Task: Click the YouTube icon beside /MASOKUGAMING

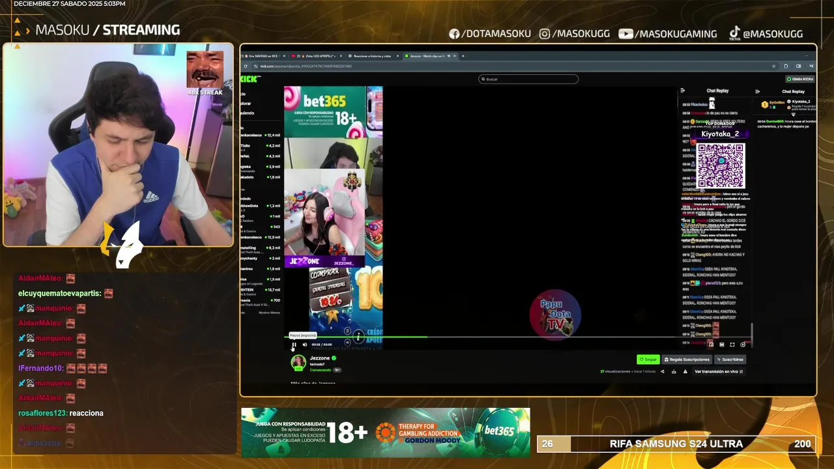Action: tap(625, 34)
